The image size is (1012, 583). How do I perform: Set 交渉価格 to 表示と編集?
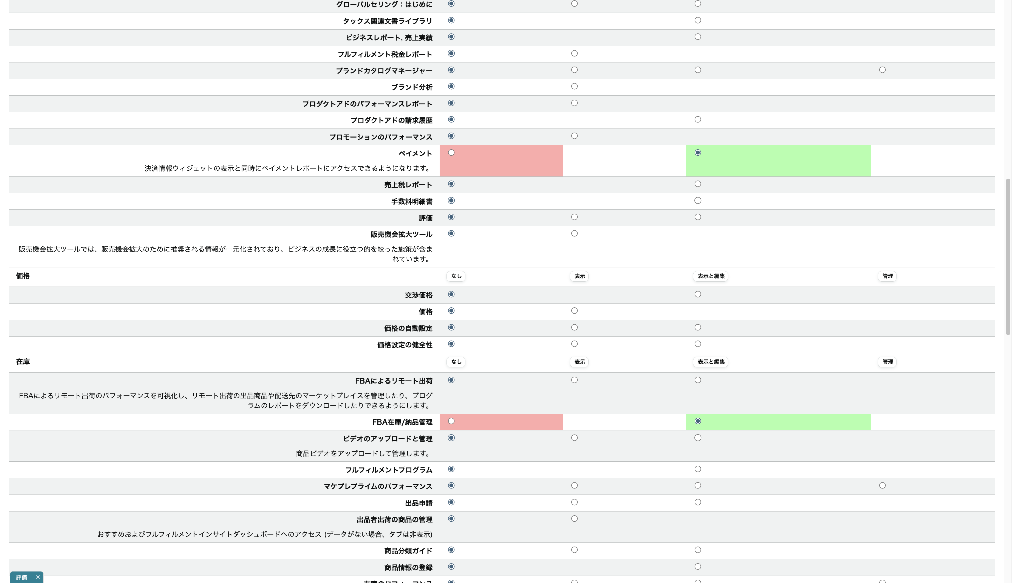[x=698, y=295]
